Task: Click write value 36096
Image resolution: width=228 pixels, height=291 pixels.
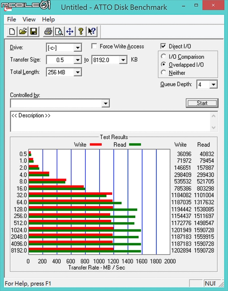Action: click(x=184, y=154)
